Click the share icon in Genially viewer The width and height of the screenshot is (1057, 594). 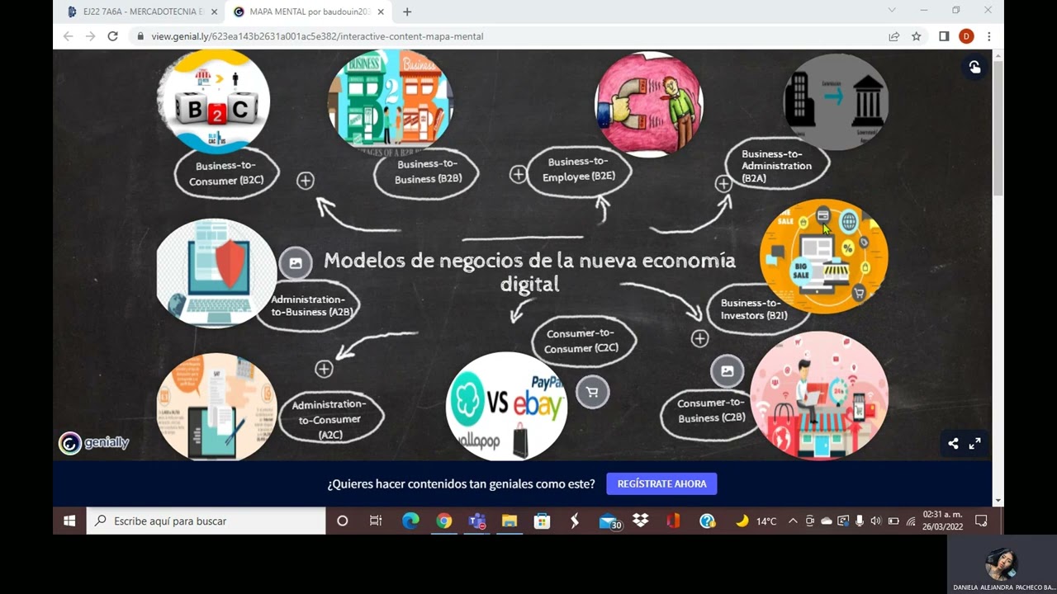tap(953, 443)
